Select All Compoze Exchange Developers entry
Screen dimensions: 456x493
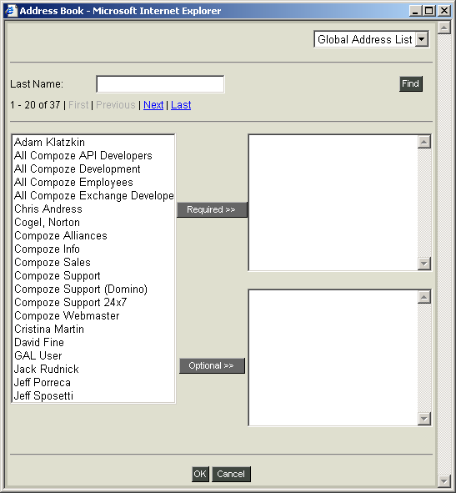coord(93,195)
